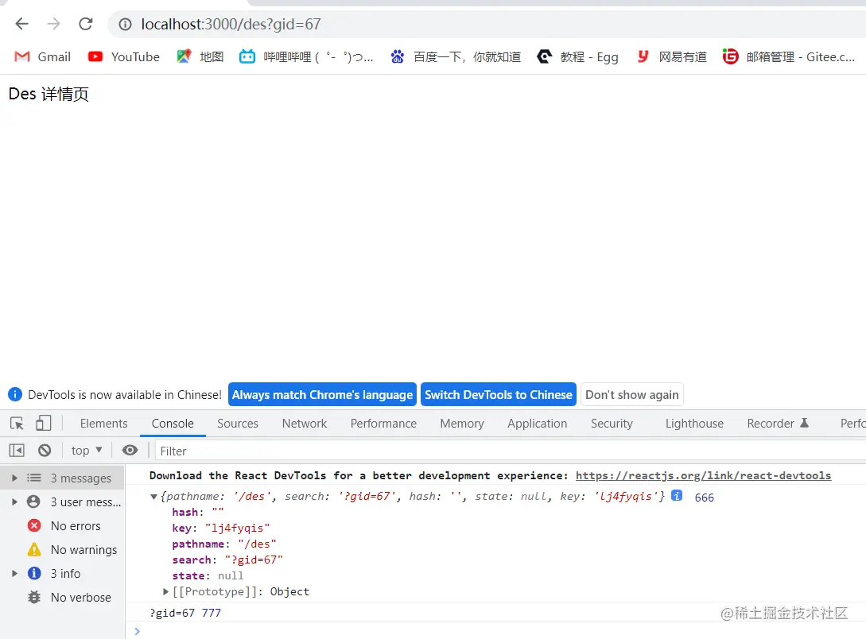Screen dimensions: 866x639
Task: Select the inspect element picker icon
Action: pyautogui.click(x=17, y=424)
